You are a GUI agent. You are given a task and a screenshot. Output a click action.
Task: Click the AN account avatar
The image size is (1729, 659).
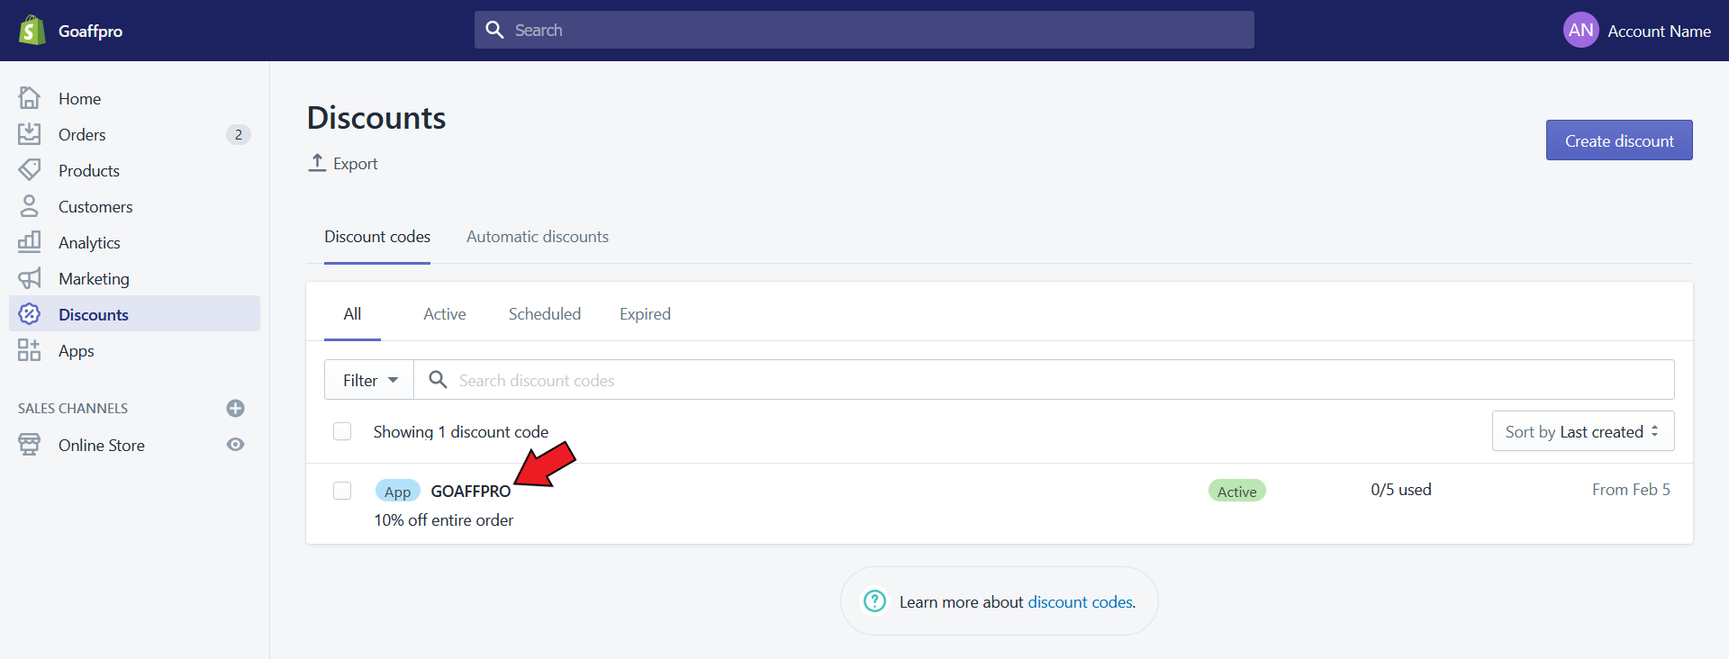coord(1580,31)
